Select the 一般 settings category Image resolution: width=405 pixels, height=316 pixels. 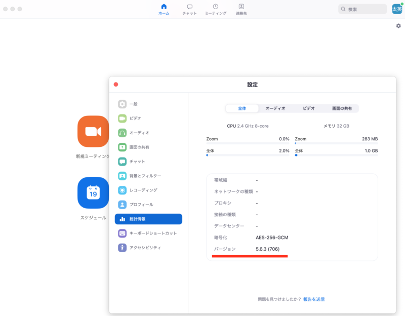click(148, 104)
